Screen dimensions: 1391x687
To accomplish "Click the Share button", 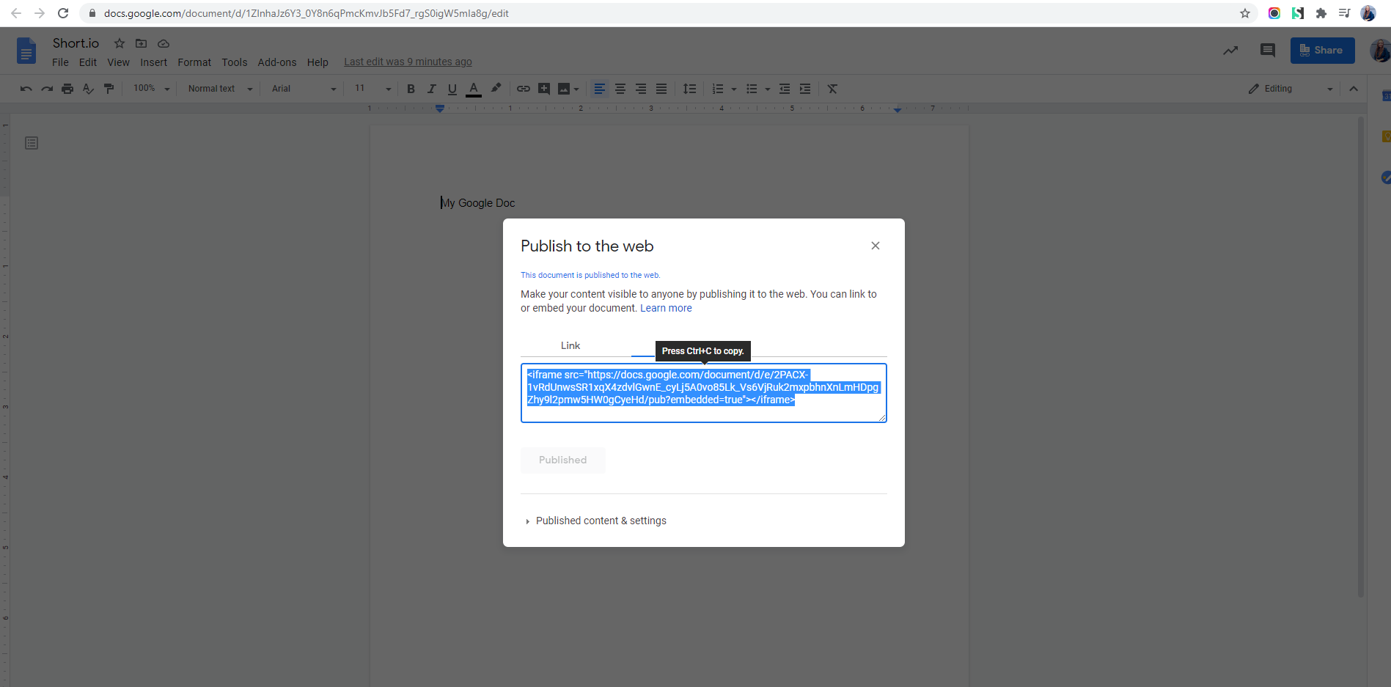I will pos(1322,51).
